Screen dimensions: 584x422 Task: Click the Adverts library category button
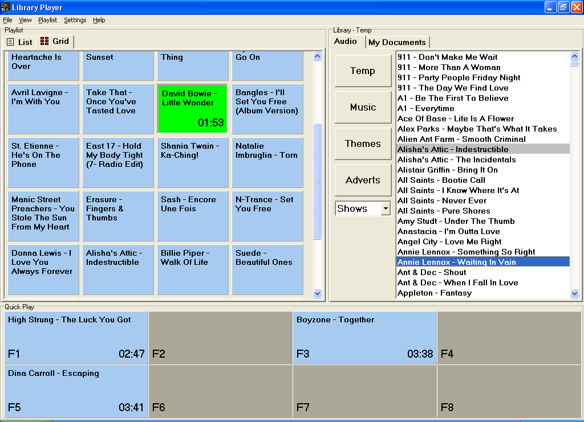point(363,180)
